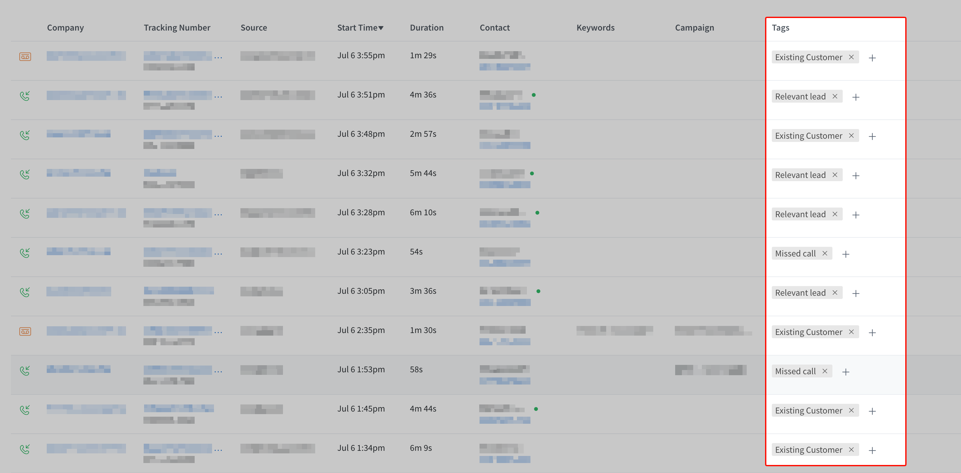Add a tag to the 3:51pm call
The image size is (961, 473).
856,97
